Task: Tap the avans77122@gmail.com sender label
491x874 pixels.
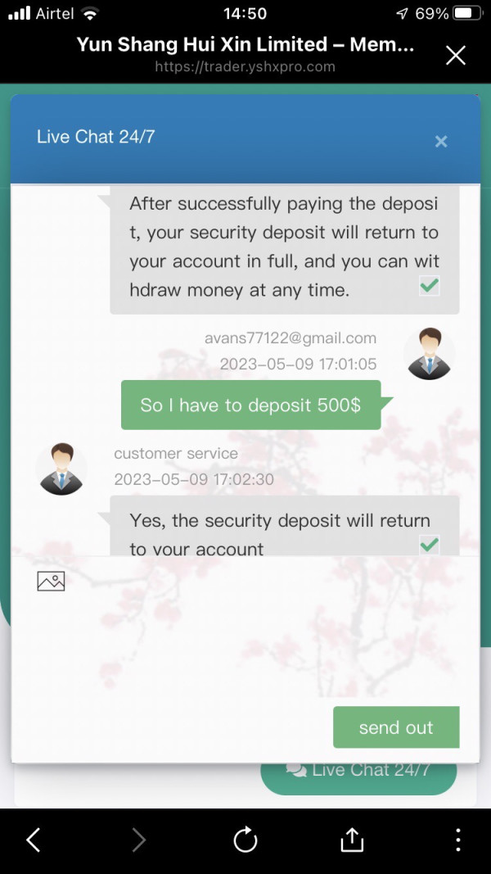Action: [x=290, y=337]
